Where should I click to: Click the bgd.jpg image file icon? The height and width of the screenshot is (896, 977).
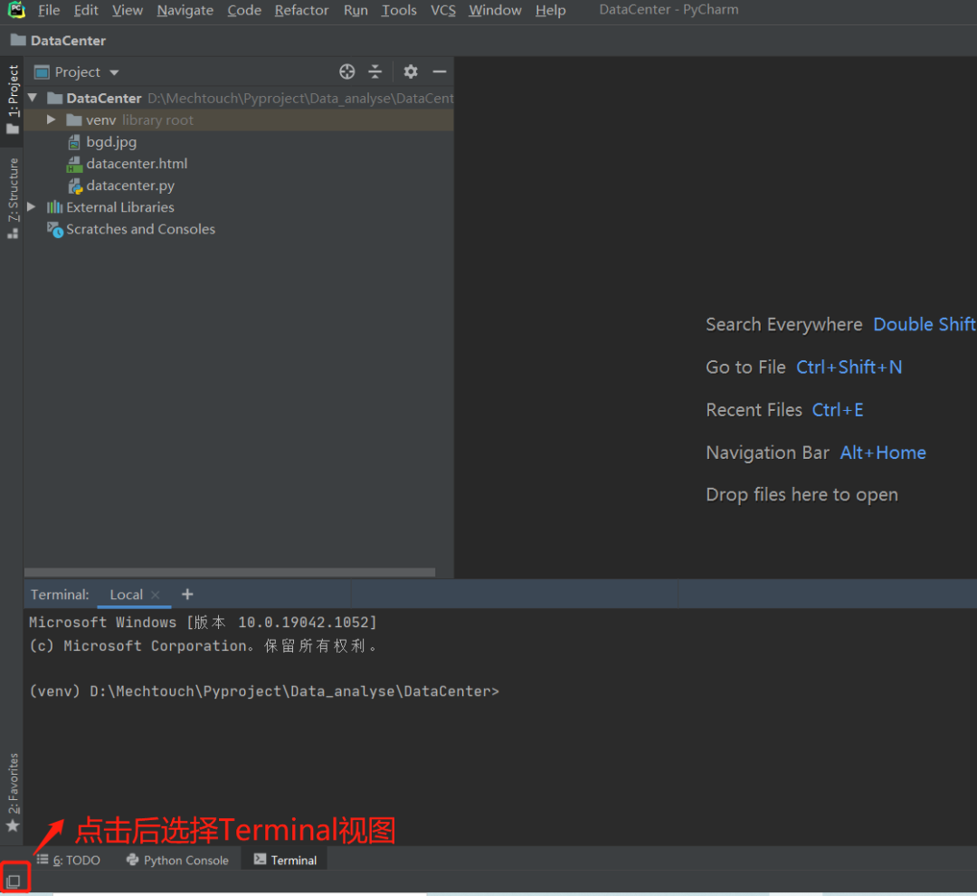[74, 142]
